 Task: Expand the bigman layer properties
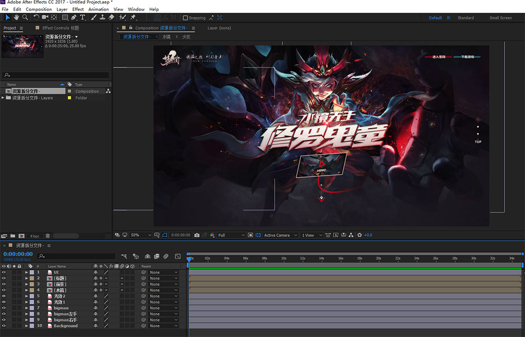click(26, 308)
